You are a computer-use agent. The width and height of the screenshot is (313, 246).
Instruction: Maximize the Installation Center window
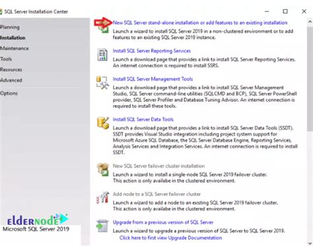pyautogui.click(x=285, y=11)
